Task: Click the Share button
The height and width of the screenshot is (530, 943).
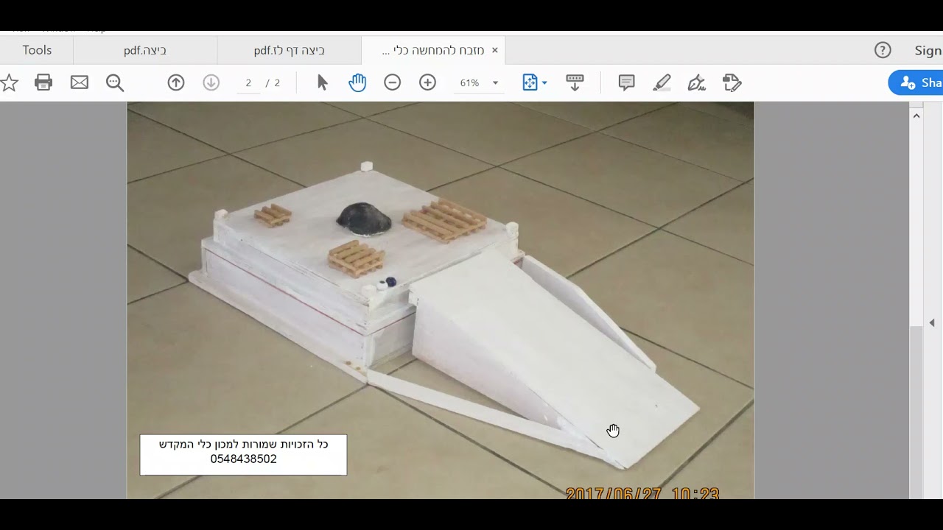Action: point(916,82)
